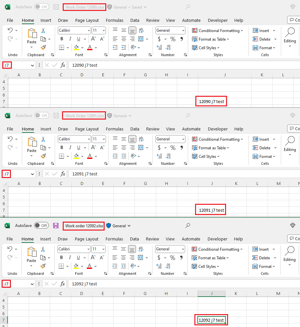Click Copy icon in Work order 12092 window
The width and height of the screenshot is (300, 327).
(43, 258)
